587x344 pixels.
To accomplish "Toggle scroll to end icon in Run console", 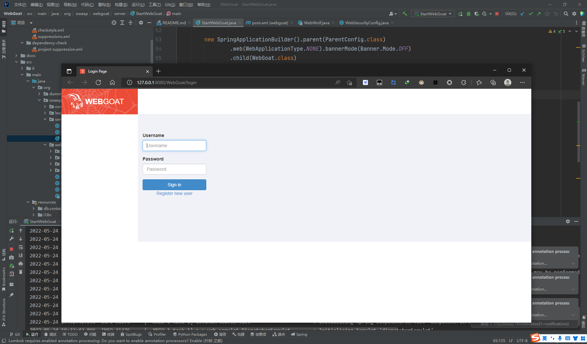I will [21, 255].
